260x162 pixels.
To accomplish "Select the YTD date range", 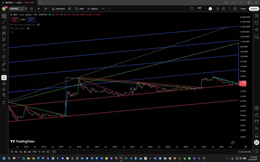I will pos(34,152).
